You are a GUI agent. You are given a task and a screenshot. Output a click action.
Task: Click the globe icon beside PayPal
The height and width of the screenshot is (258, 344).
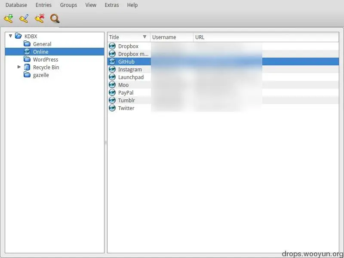point(112,92)
